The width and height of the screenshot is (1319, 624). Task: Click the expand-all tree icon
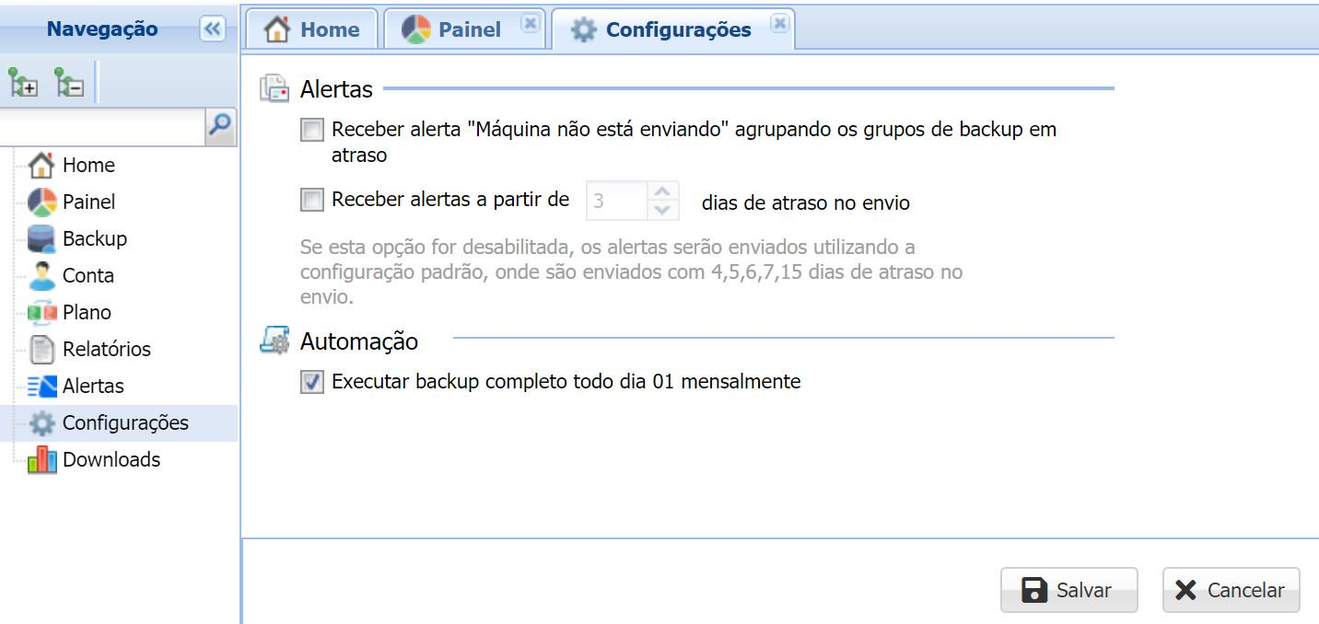(x=24, y=84)
